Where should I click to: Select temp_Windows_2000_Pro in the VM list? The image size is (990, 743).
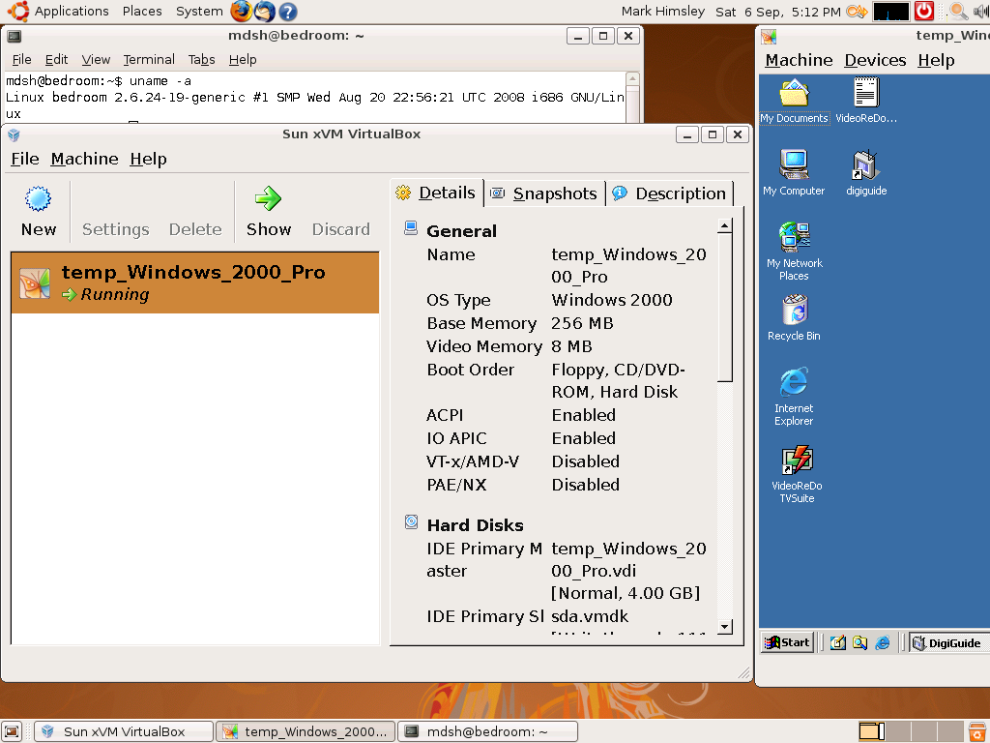pos(194,282)
